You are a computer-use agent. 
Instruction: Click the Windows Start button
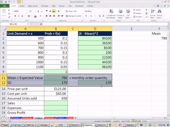pyautogui.click(x=4, y=125)
